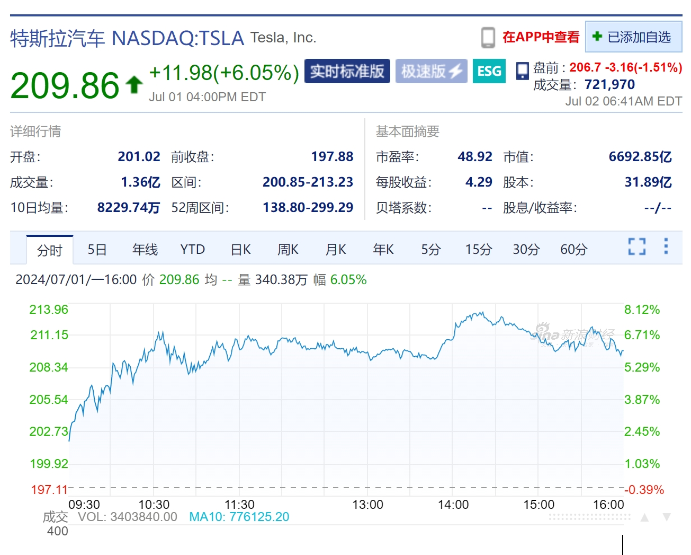Image resolution: width=691 pixels, height=555 pixels.
Task: Click the Jul 01 04:00PM EDT timestamp
Action: 207,97
